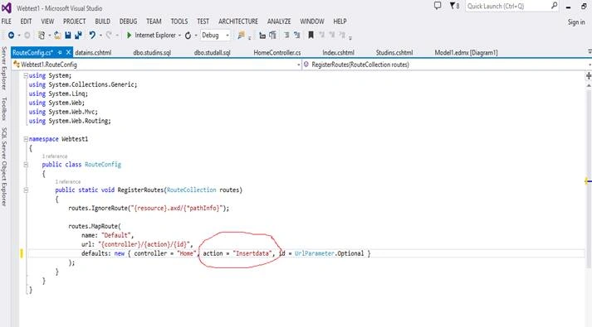Viewport: 592px width, 327px height.
Task: Open the document tab overflow dropdown
Action: pyautogui.click(x=590, y=51)
